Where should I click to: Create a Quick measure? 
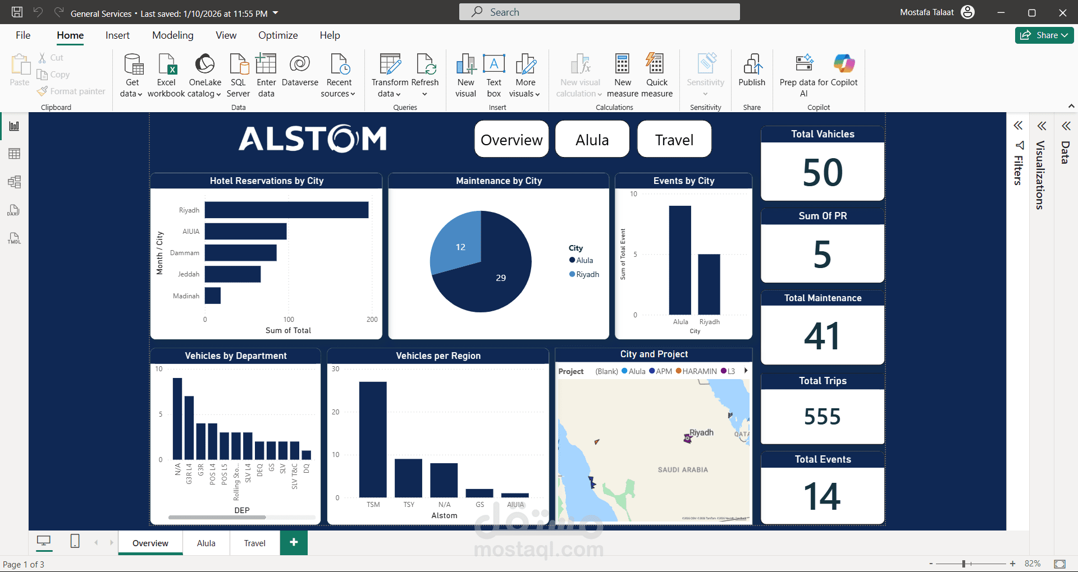[x=656, y=76]
